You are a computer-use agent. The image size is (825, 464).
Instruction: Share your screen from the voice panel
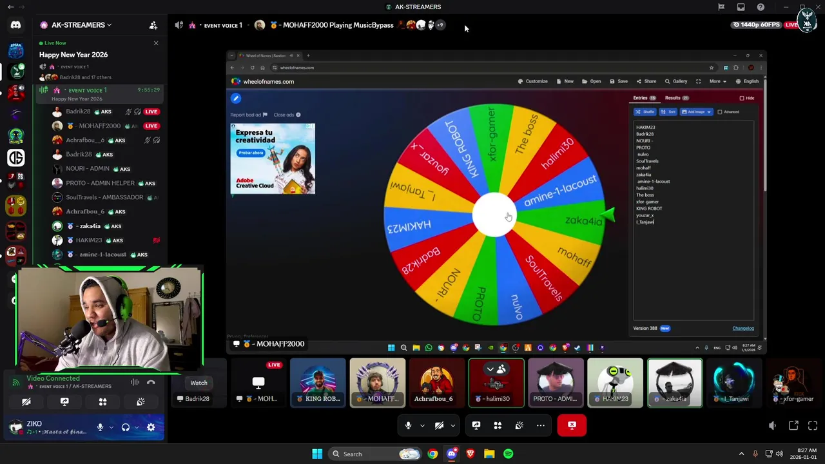pos(64,401)
